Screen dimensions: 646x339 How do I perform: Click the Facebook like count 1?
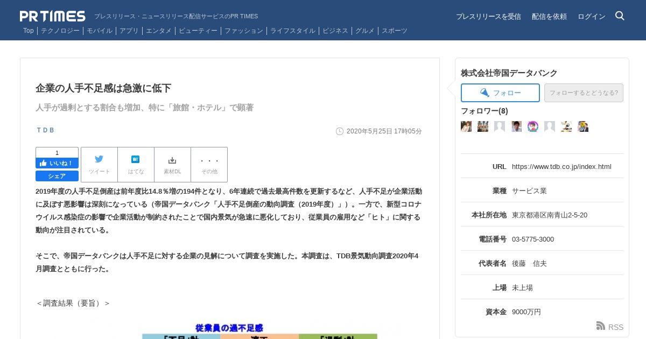click(x=57, y=153)
